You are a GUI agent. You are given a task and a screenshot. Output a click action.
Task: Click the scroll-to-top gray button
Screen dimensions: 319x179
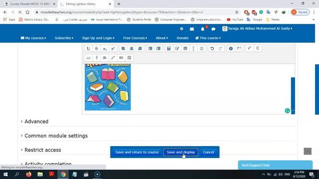click(308, 151)
